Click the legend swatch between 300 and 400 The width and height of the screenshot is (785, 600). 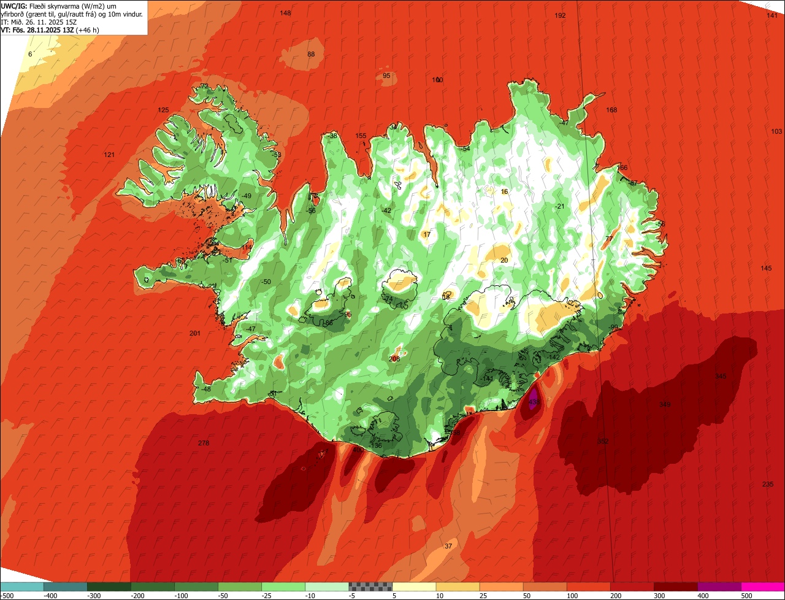[675, 587]
